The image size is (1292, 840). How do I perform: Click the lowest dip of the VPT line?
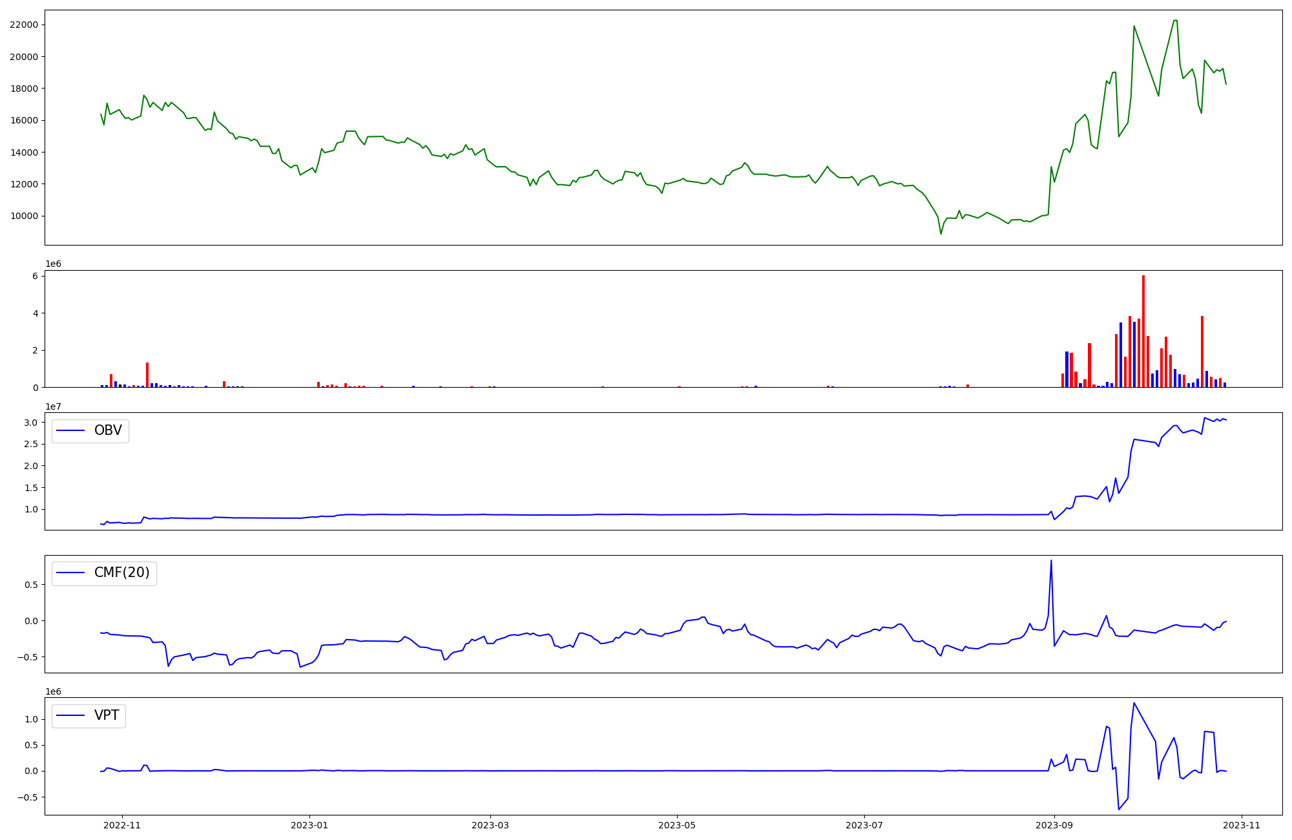pyautogui.click(x=1119, y=809)
